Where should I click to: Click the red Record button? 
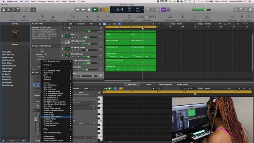(x=100, y=10)
